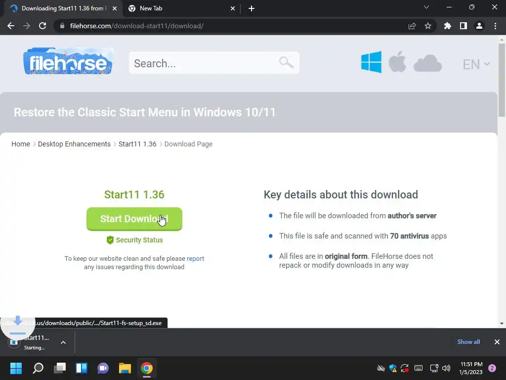Click the Filehorse logo

coord(68,61)
